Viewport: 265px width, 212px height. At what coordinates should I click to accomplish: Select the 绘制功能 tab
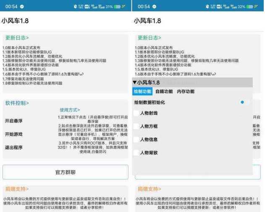142,92
